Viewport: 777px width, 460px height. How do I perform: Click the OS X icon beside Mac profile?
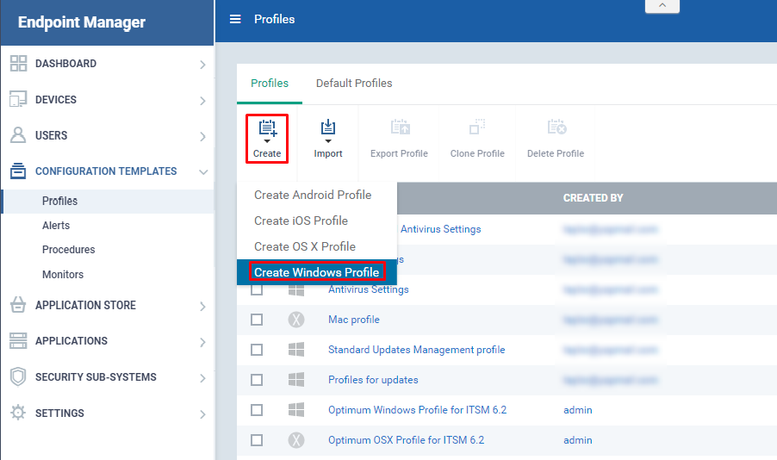296,320
